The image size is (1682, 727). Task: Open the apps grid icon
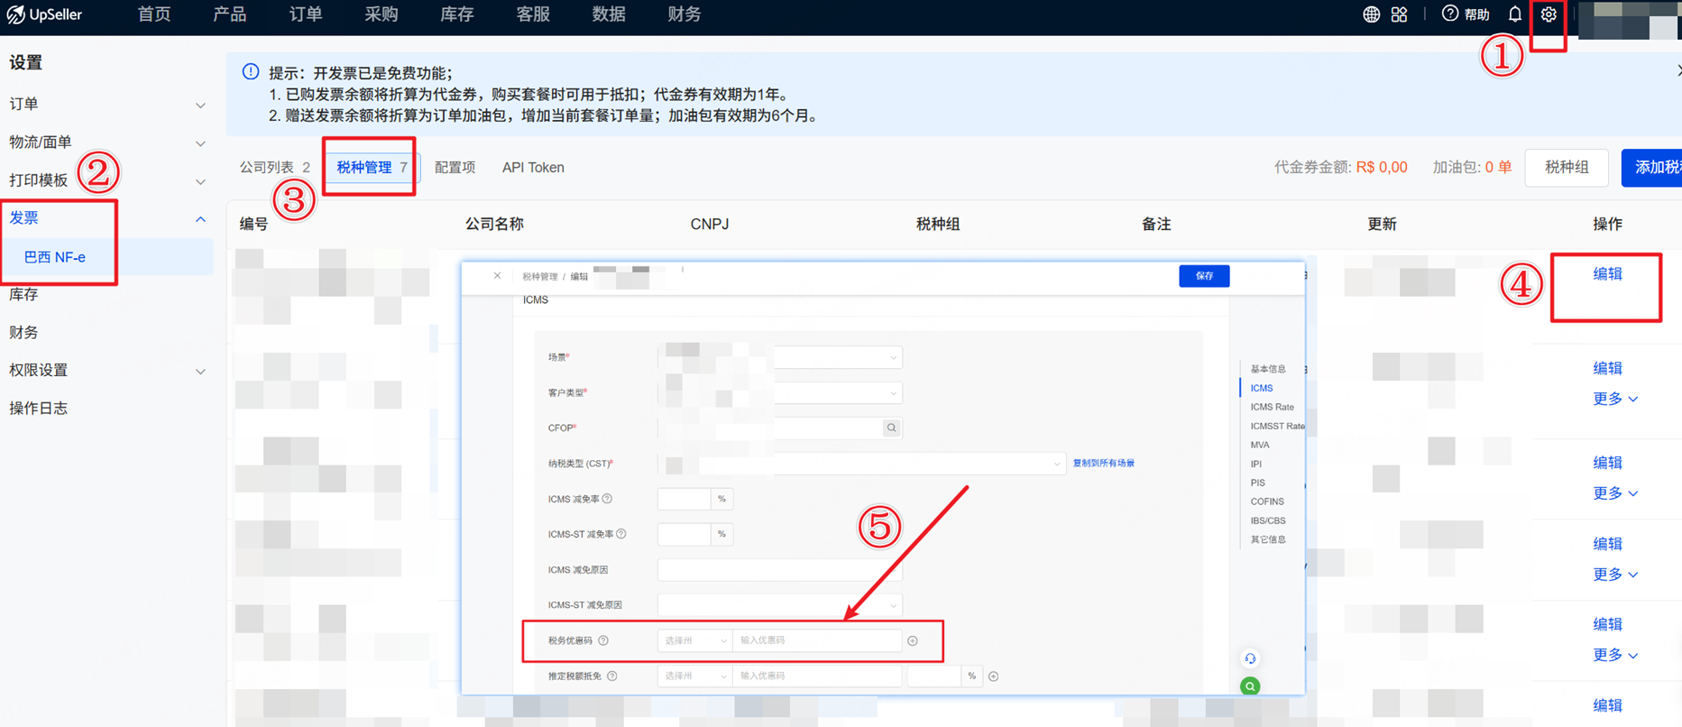pos(1399,14)
